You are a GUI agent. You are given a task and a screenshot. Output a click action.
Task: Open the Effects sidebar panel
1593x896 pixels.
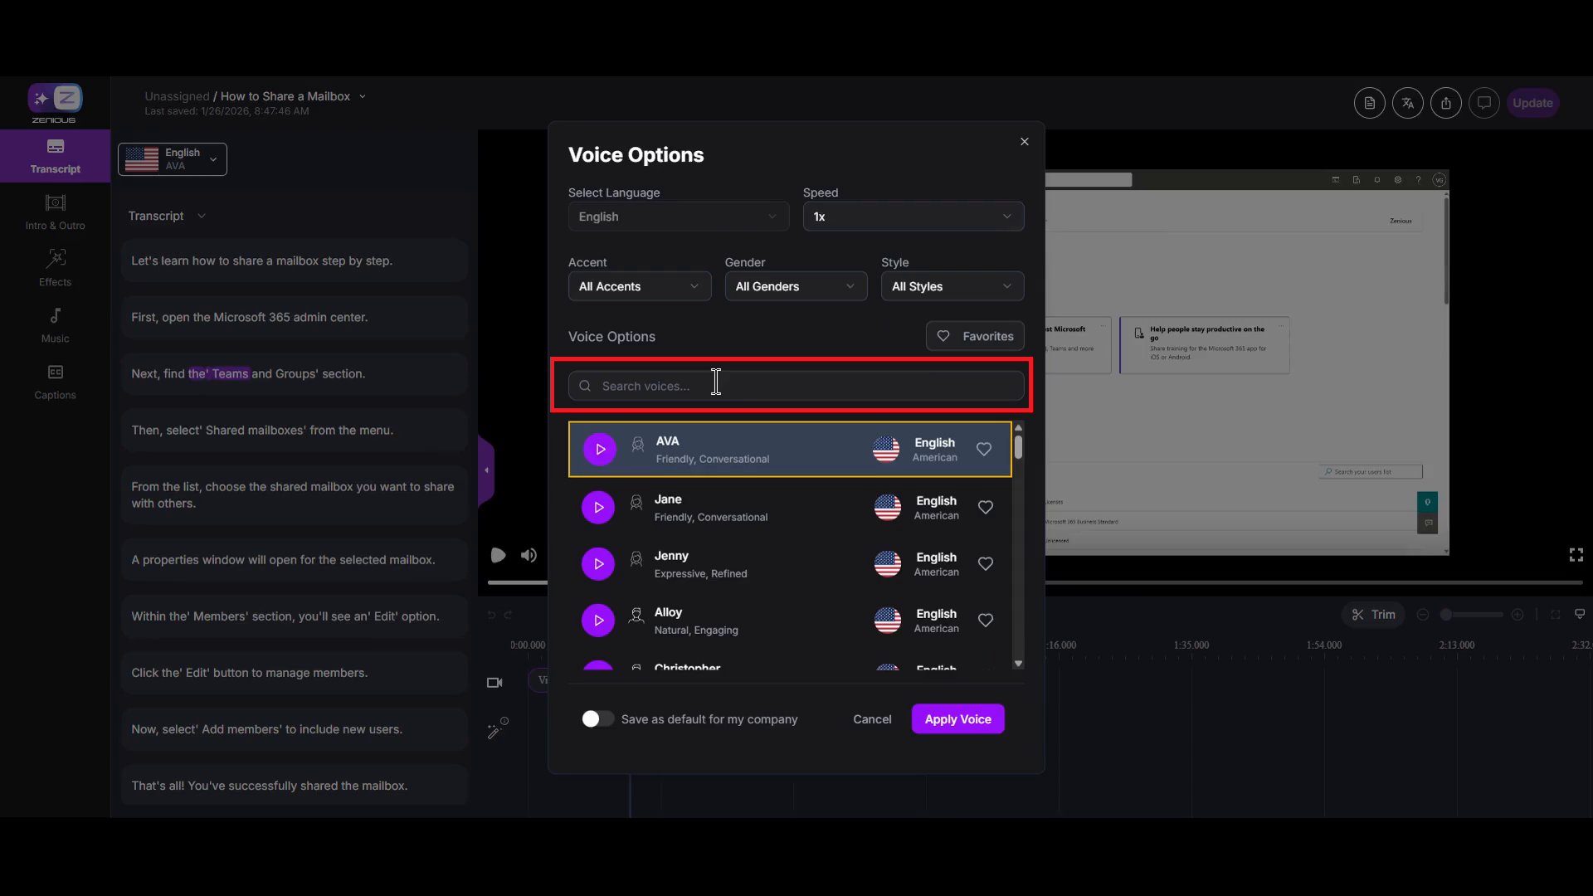click(55, 268)
